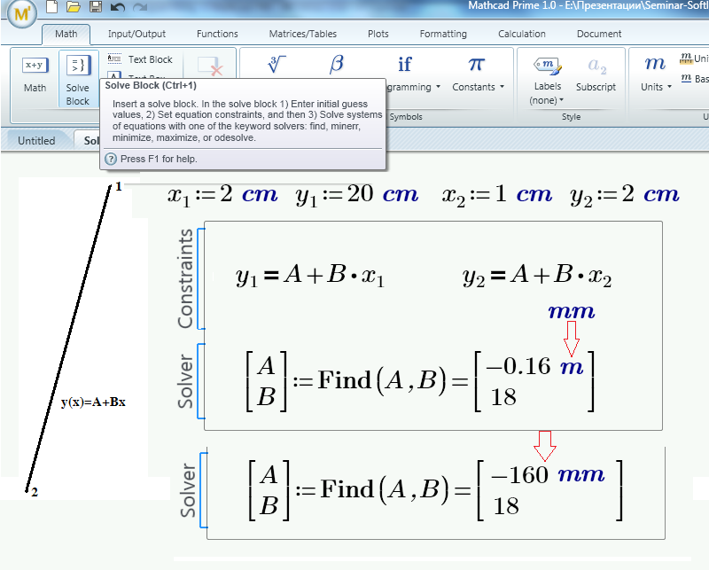This screenshot has height=570, width=709.
Task: Click the -0.16 m result value
Action: coord(534,366)
